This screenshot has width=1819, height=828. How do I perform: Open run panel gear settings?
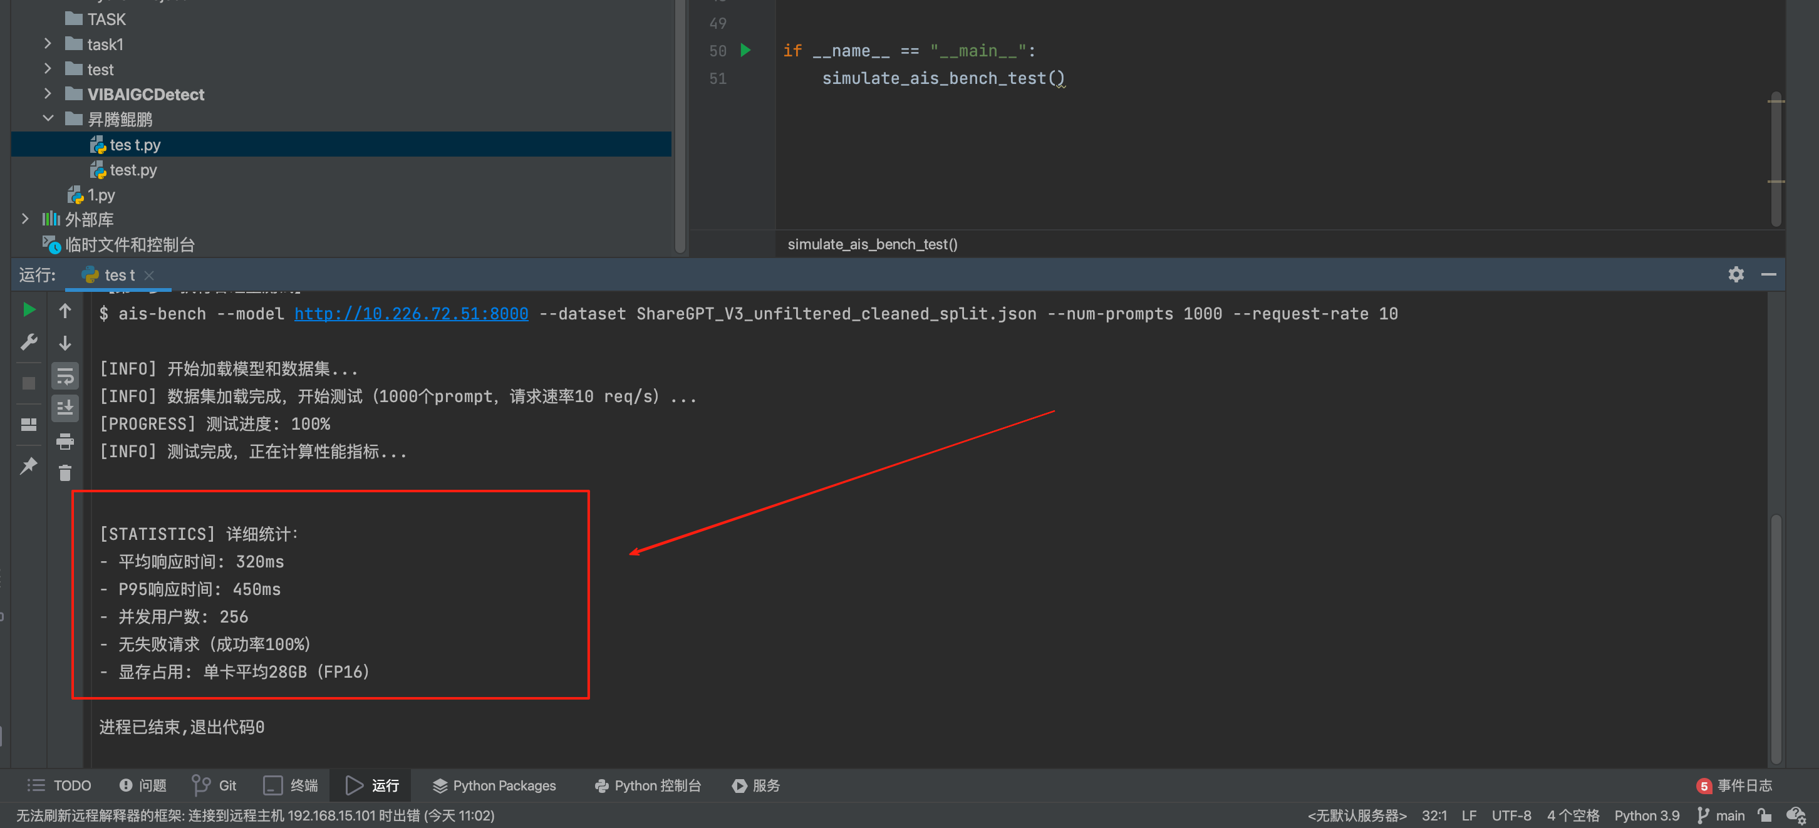1736,274
